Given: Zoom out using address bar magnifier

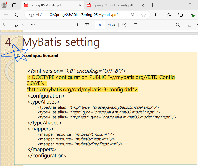Looking at the screenshot, I should [x=133, y=15].
